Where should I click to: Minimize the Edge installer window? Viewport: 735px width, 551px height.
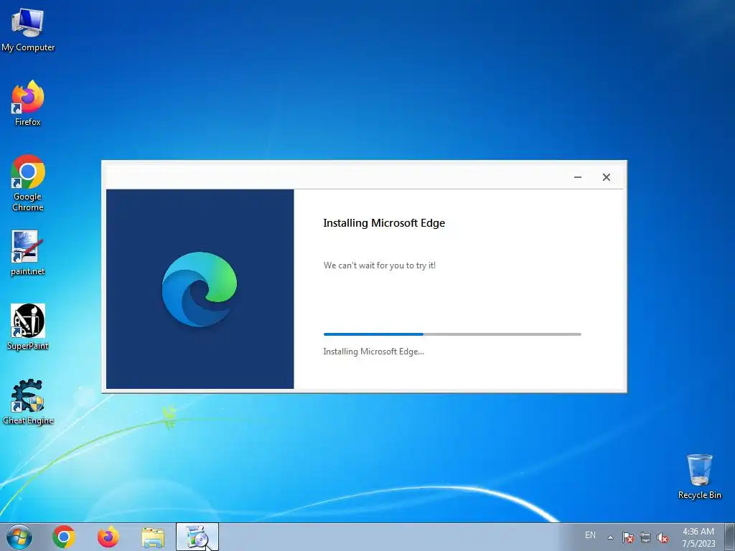click(578, 177)
